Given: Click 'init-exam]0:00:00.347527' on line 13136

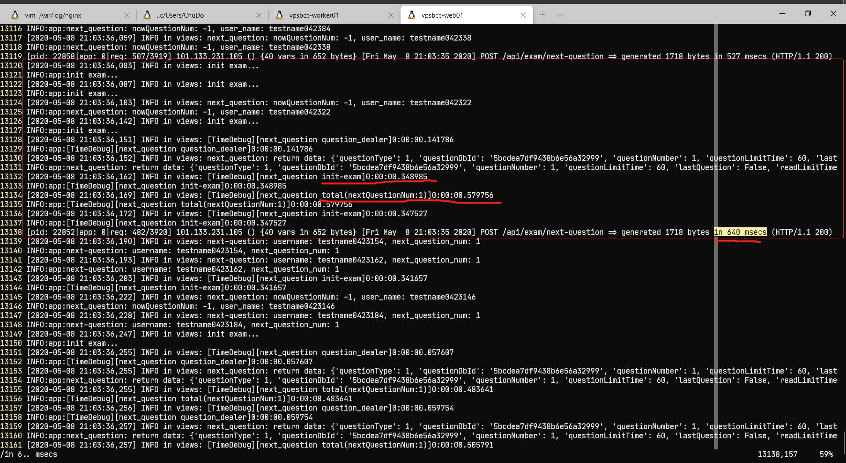Looking at the screenshot, I should pos(375,214).
